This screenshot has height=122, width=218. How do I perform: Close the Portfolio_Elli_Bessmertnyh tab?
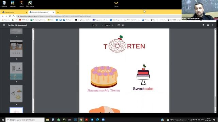pos(54,12)
